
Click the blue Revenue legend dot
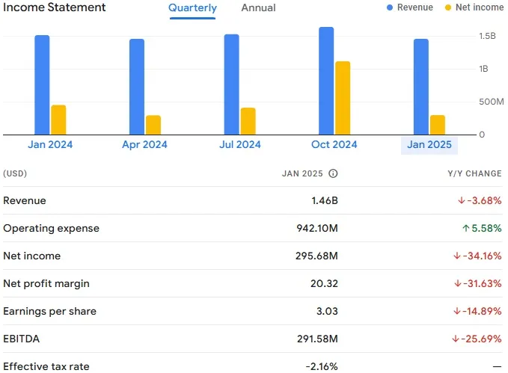[x=390, y=7]
